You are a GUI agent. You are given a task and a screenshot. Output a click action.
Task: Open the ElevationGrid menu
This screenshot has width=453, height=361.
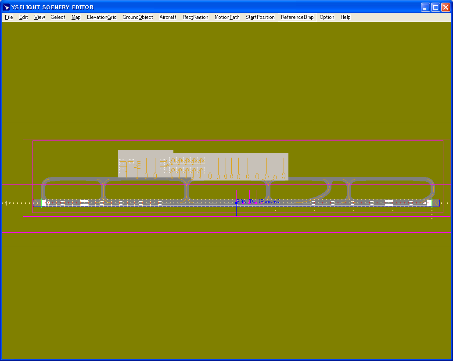tap(102, 17)
